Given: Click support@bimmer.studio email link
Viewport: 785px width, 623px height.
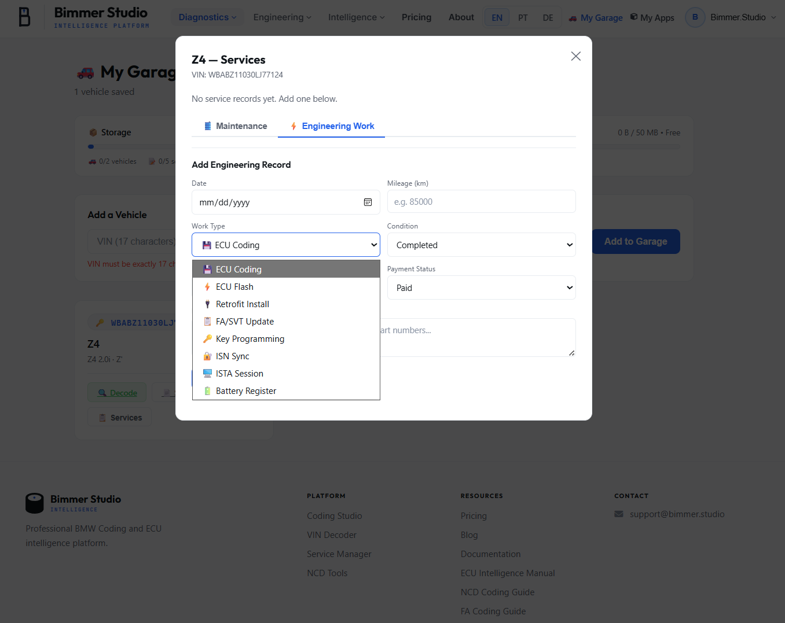Looking at the screenshot, I should 677,514.
